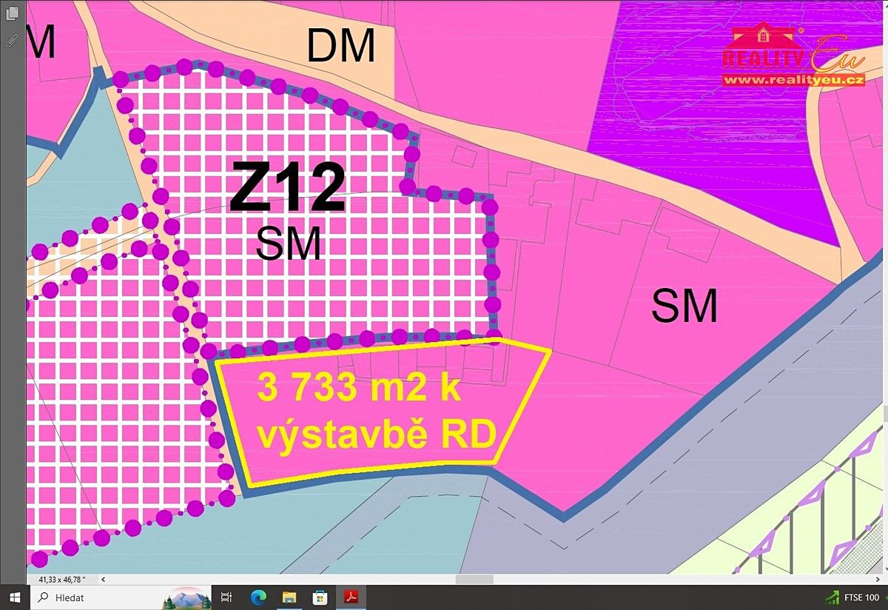The height and width of the screenshot is (610, 888).
Task: Launch Microsoft Edge from the taskbar
Action: pyautogui.click(x=258, y=597)
